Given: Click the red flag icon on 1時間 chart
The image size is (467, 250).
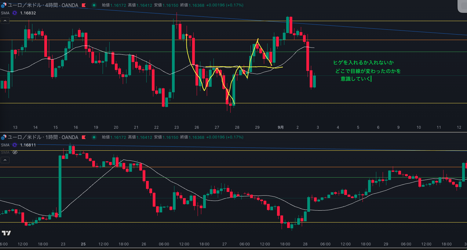Looking at the screenshot, I should coord(84,137).
